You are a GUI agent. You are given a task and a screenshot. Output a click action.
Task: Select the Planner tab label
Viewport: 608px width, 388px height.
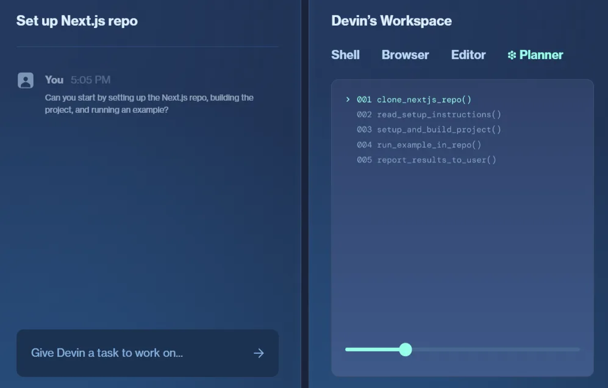coord(541,55)
